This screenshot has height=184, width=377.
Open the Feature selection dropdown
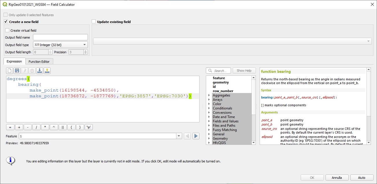click(x=179, y=136)
